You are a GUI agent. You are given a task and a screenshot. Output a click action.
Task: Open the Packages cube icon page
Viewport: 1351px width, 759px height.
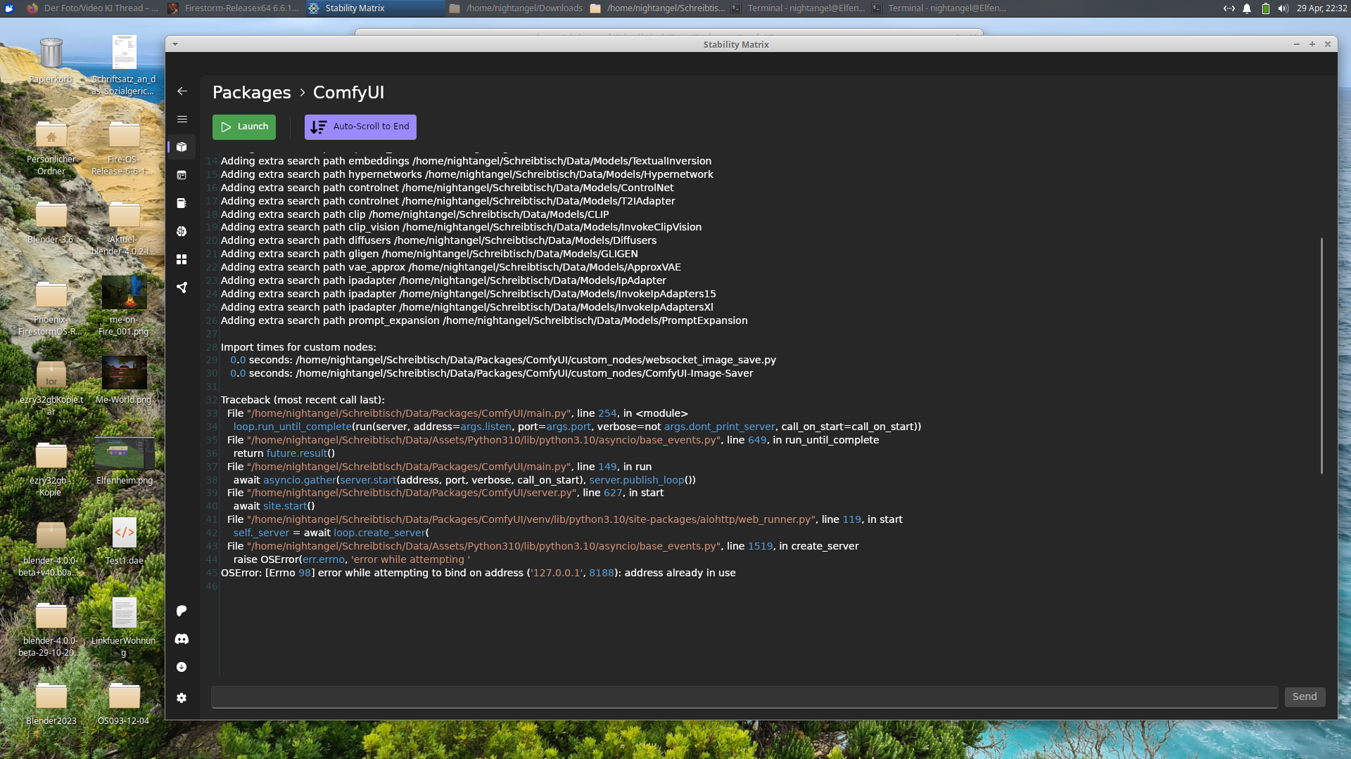coord(182,147)
